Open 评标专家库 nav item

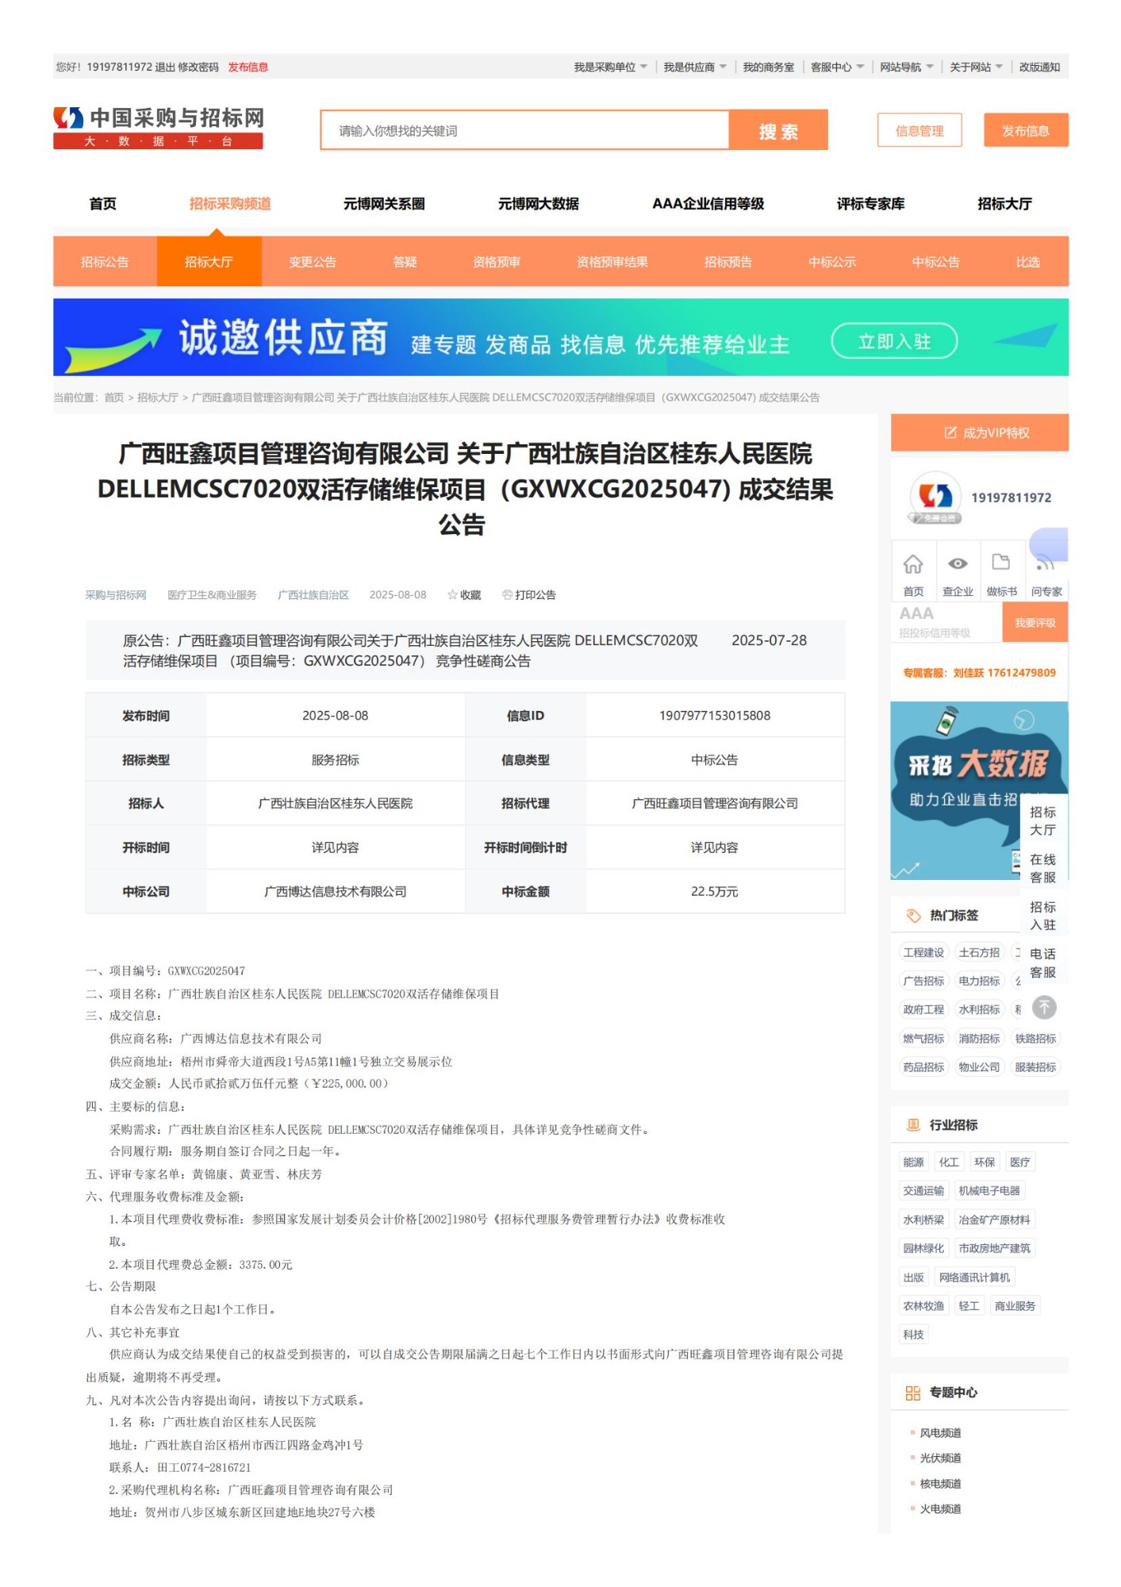click(870, 204)
